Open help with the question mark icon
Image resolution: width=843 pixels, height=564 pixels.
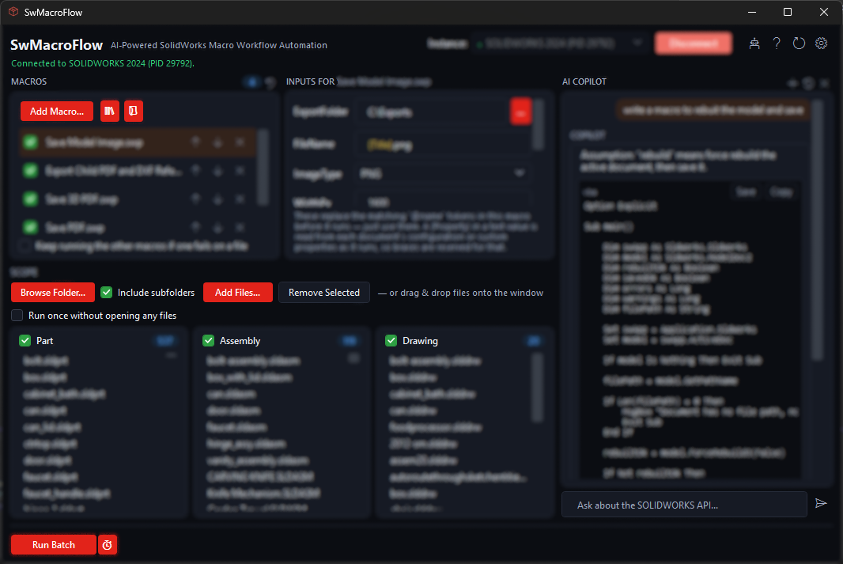(777, 44)
